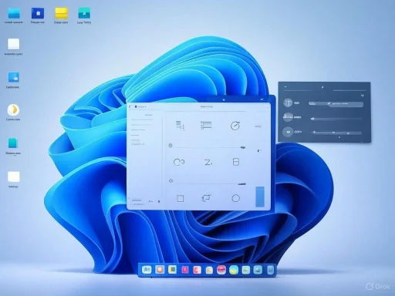Click the overlapping circles icon

click(179, 162)
